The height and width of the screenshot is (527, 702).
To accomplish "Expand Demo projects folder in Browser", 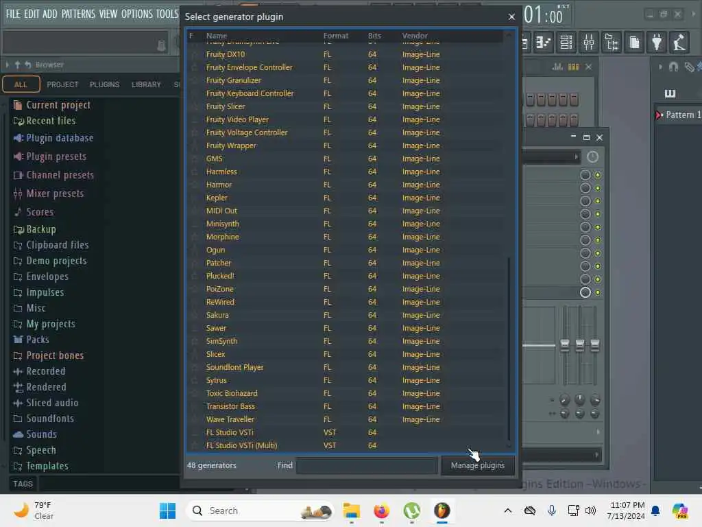I will click(x=49, y=261).
